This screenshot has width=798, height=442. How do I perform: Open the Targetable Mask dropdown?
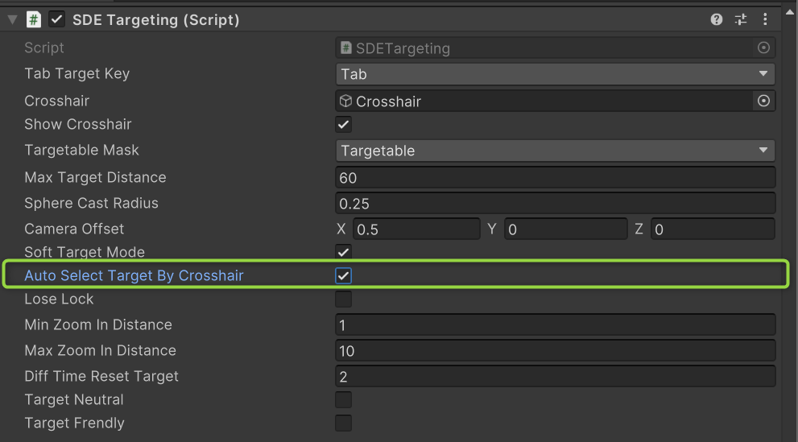(555, 151)
